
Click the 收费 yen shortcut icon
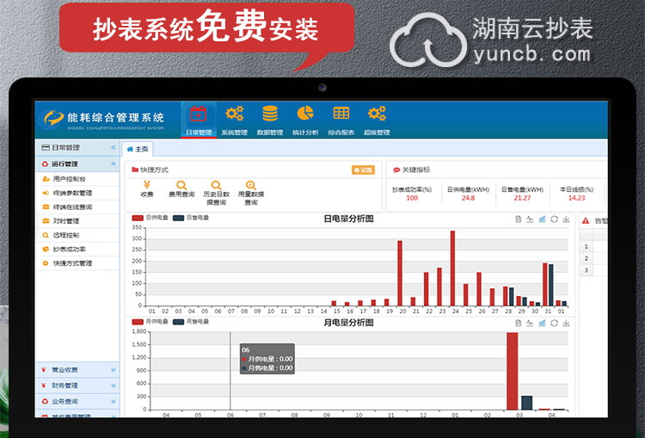[x=146, y=186]
